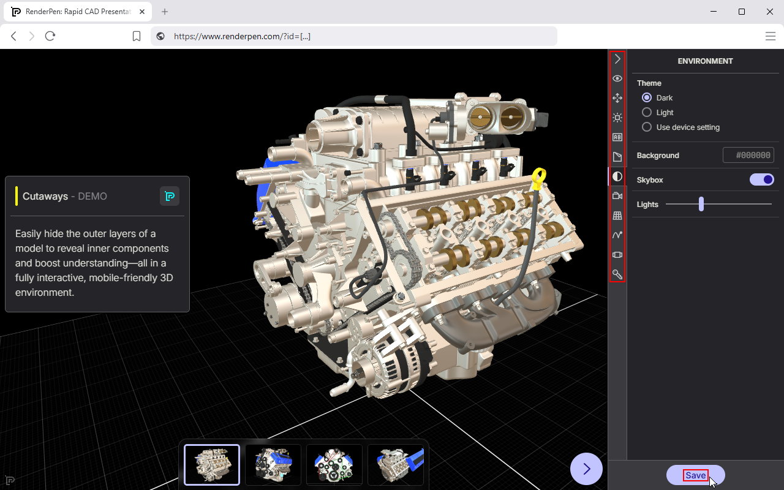Screen dimensions: 784x490
Task: Open the explode view sun-shaped icon
Action: (x=617, y=118)
